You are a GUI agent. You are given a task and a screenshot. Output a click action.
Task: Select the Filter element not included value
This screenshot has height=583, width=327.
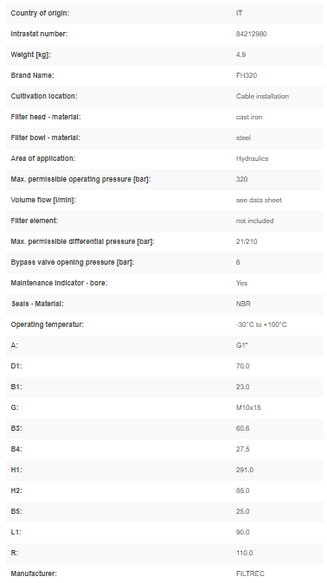click(254, 221)
